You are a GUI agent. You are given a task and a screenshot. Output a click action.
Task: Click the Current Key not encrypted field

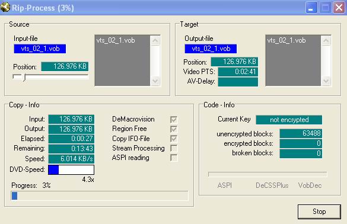pos(289,120)
